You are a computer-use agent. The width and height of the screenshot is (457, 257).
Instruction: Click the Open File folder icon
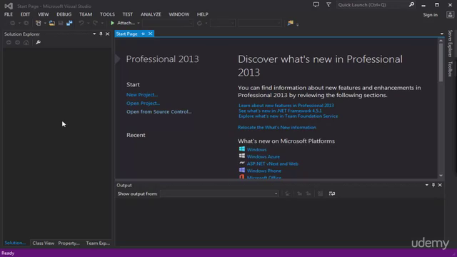point(52,23)
